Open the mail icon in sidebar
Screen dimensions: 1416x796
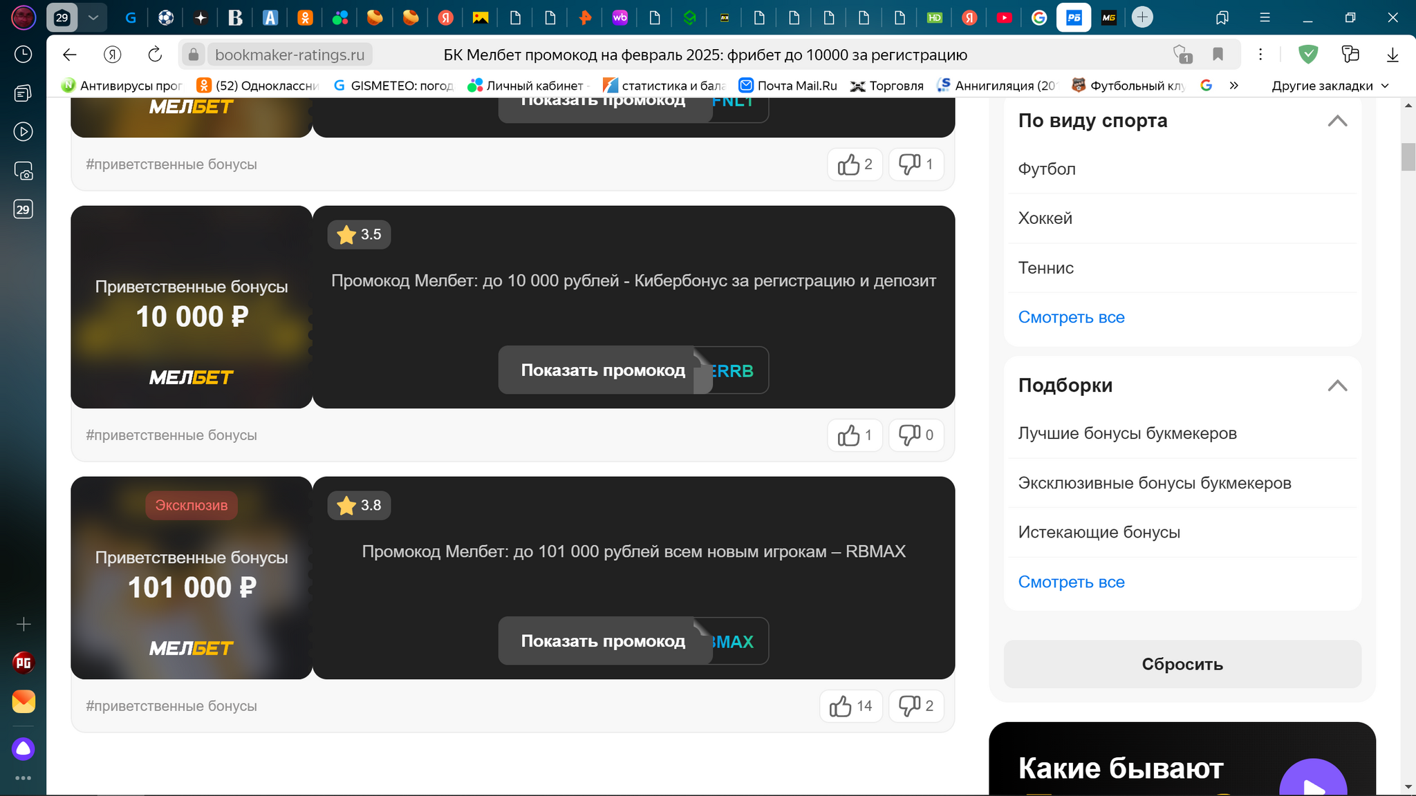pyautogui.click(x=23, y=701)
